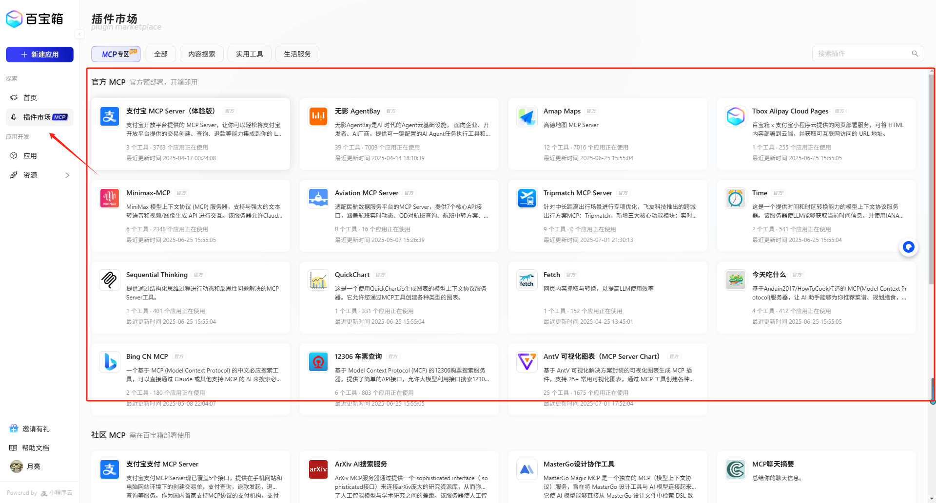Click the Fetch title

pos(552,275)
